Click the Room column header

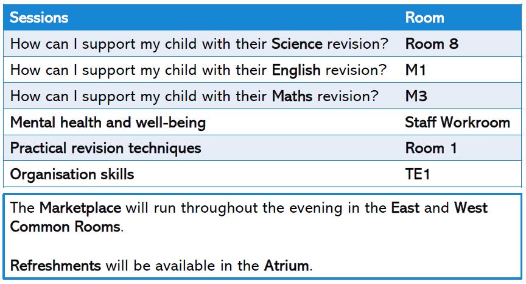(x=425, y=18)
